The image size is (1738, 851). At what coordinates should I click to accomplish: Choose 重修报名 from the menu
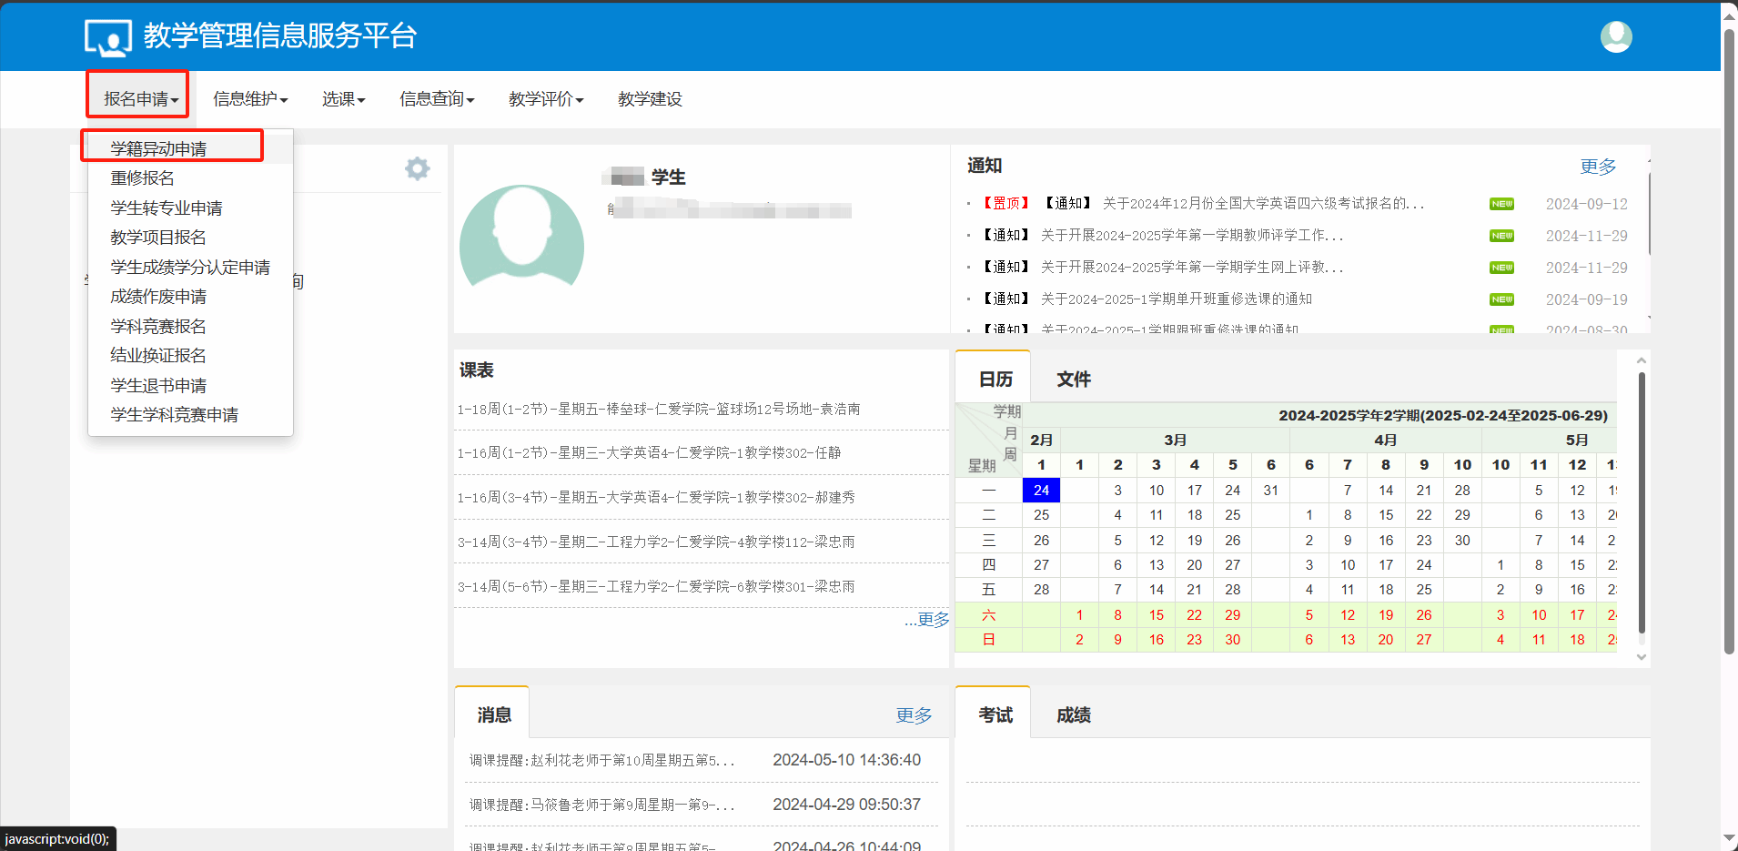[x=143, y=178]
